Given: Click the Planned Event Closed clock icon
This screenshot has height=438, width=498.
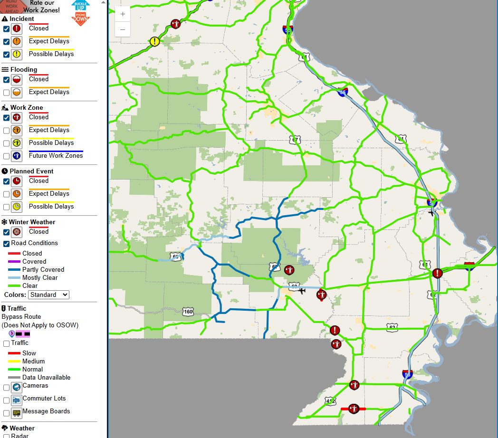Looking at the screenshot, I should point(17,181).
